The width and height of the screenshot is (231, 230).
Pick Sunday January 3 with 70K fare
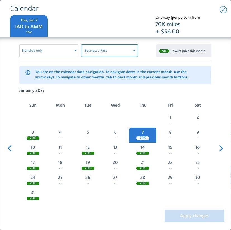33,135
